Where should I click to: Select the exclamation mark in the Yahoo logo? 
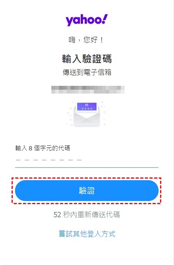(x=105, y=19)
